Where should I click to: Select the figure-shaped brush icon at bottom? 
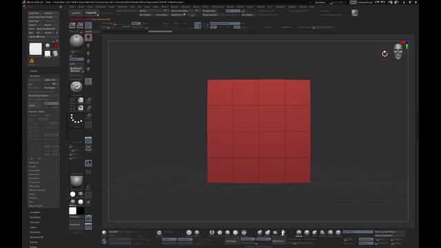coord(283,233)
